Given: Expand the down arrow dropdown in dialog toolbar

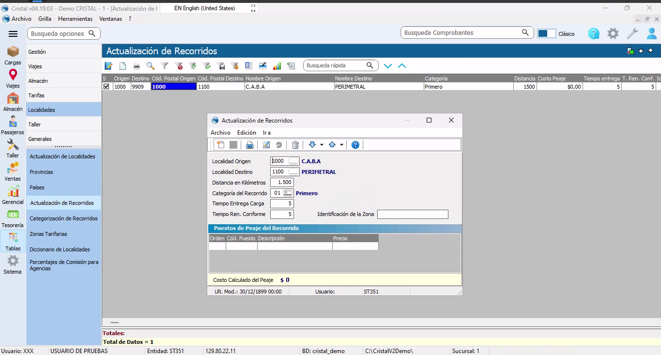Looking at the screenshot, I should [x=322, y=145].
